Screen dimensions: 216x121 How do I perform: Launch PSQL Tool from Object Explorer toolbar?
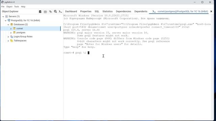tap(60, 11)
